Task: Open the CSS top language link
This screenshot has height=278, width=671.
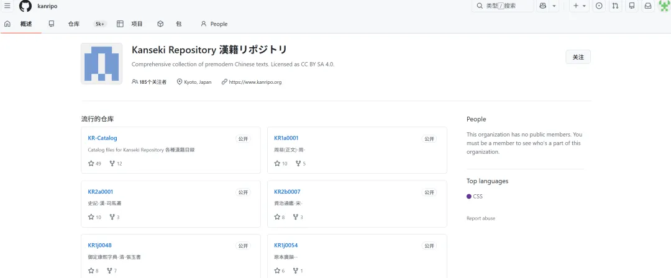Action: pyautogui.click(x=478, y=196)
